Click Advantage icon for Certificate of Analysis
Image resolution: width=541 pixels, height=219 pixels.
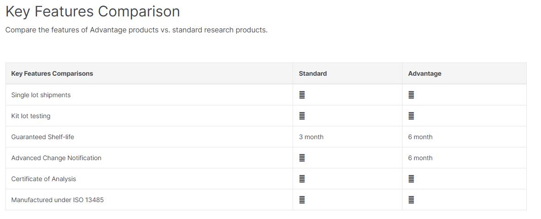411,179
